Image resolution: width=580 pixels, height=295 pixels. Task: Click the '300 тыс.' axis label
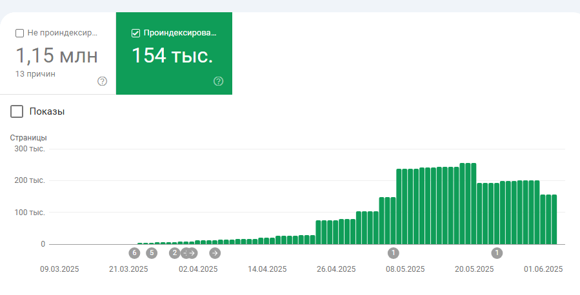click(30, 149)
